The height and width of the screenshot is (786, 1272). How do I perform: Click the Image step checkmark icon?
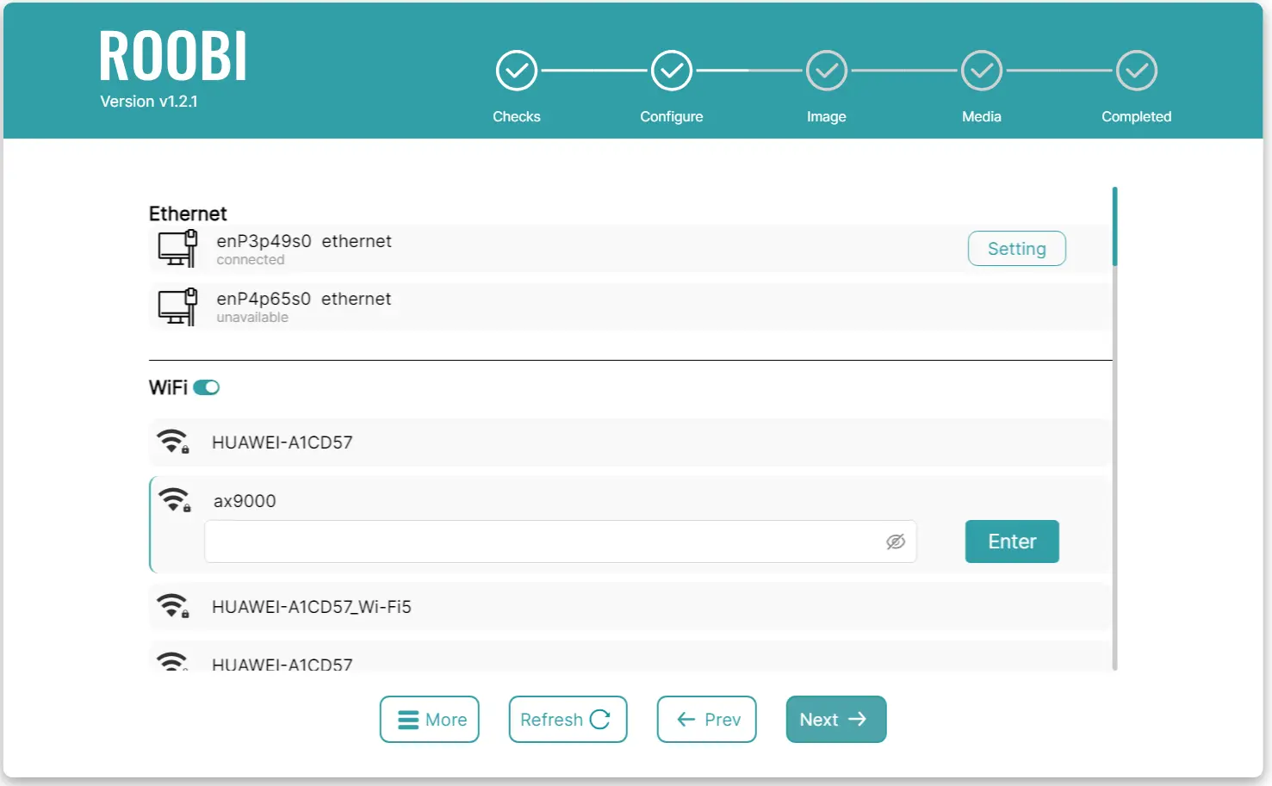[827, 71]
